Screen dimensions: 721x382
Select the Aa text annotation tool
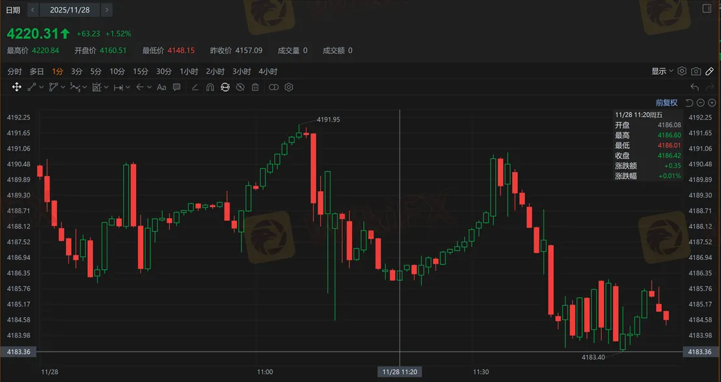pyautogui.click(x=161, y=87)
